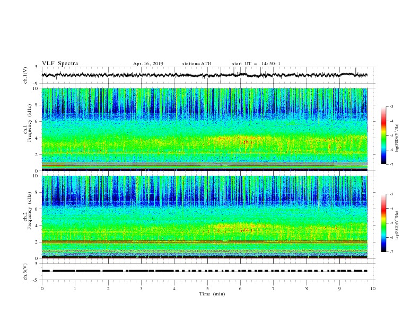Click the "-3" tick on ch.2 colorbar

click(x=391, y=194)
